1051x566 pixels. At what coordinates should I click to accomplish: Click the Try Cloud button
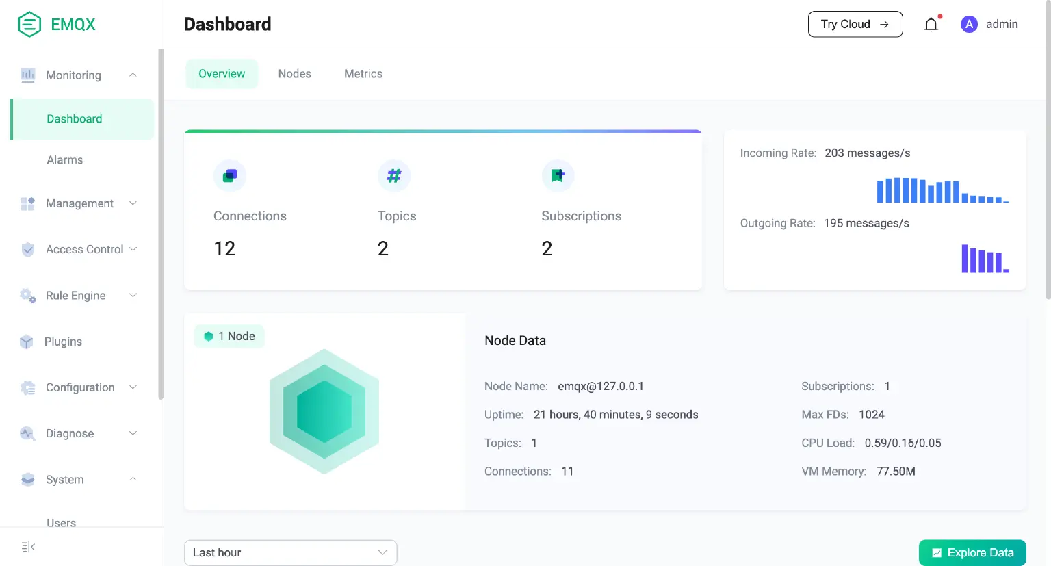[x=855, y=24]
